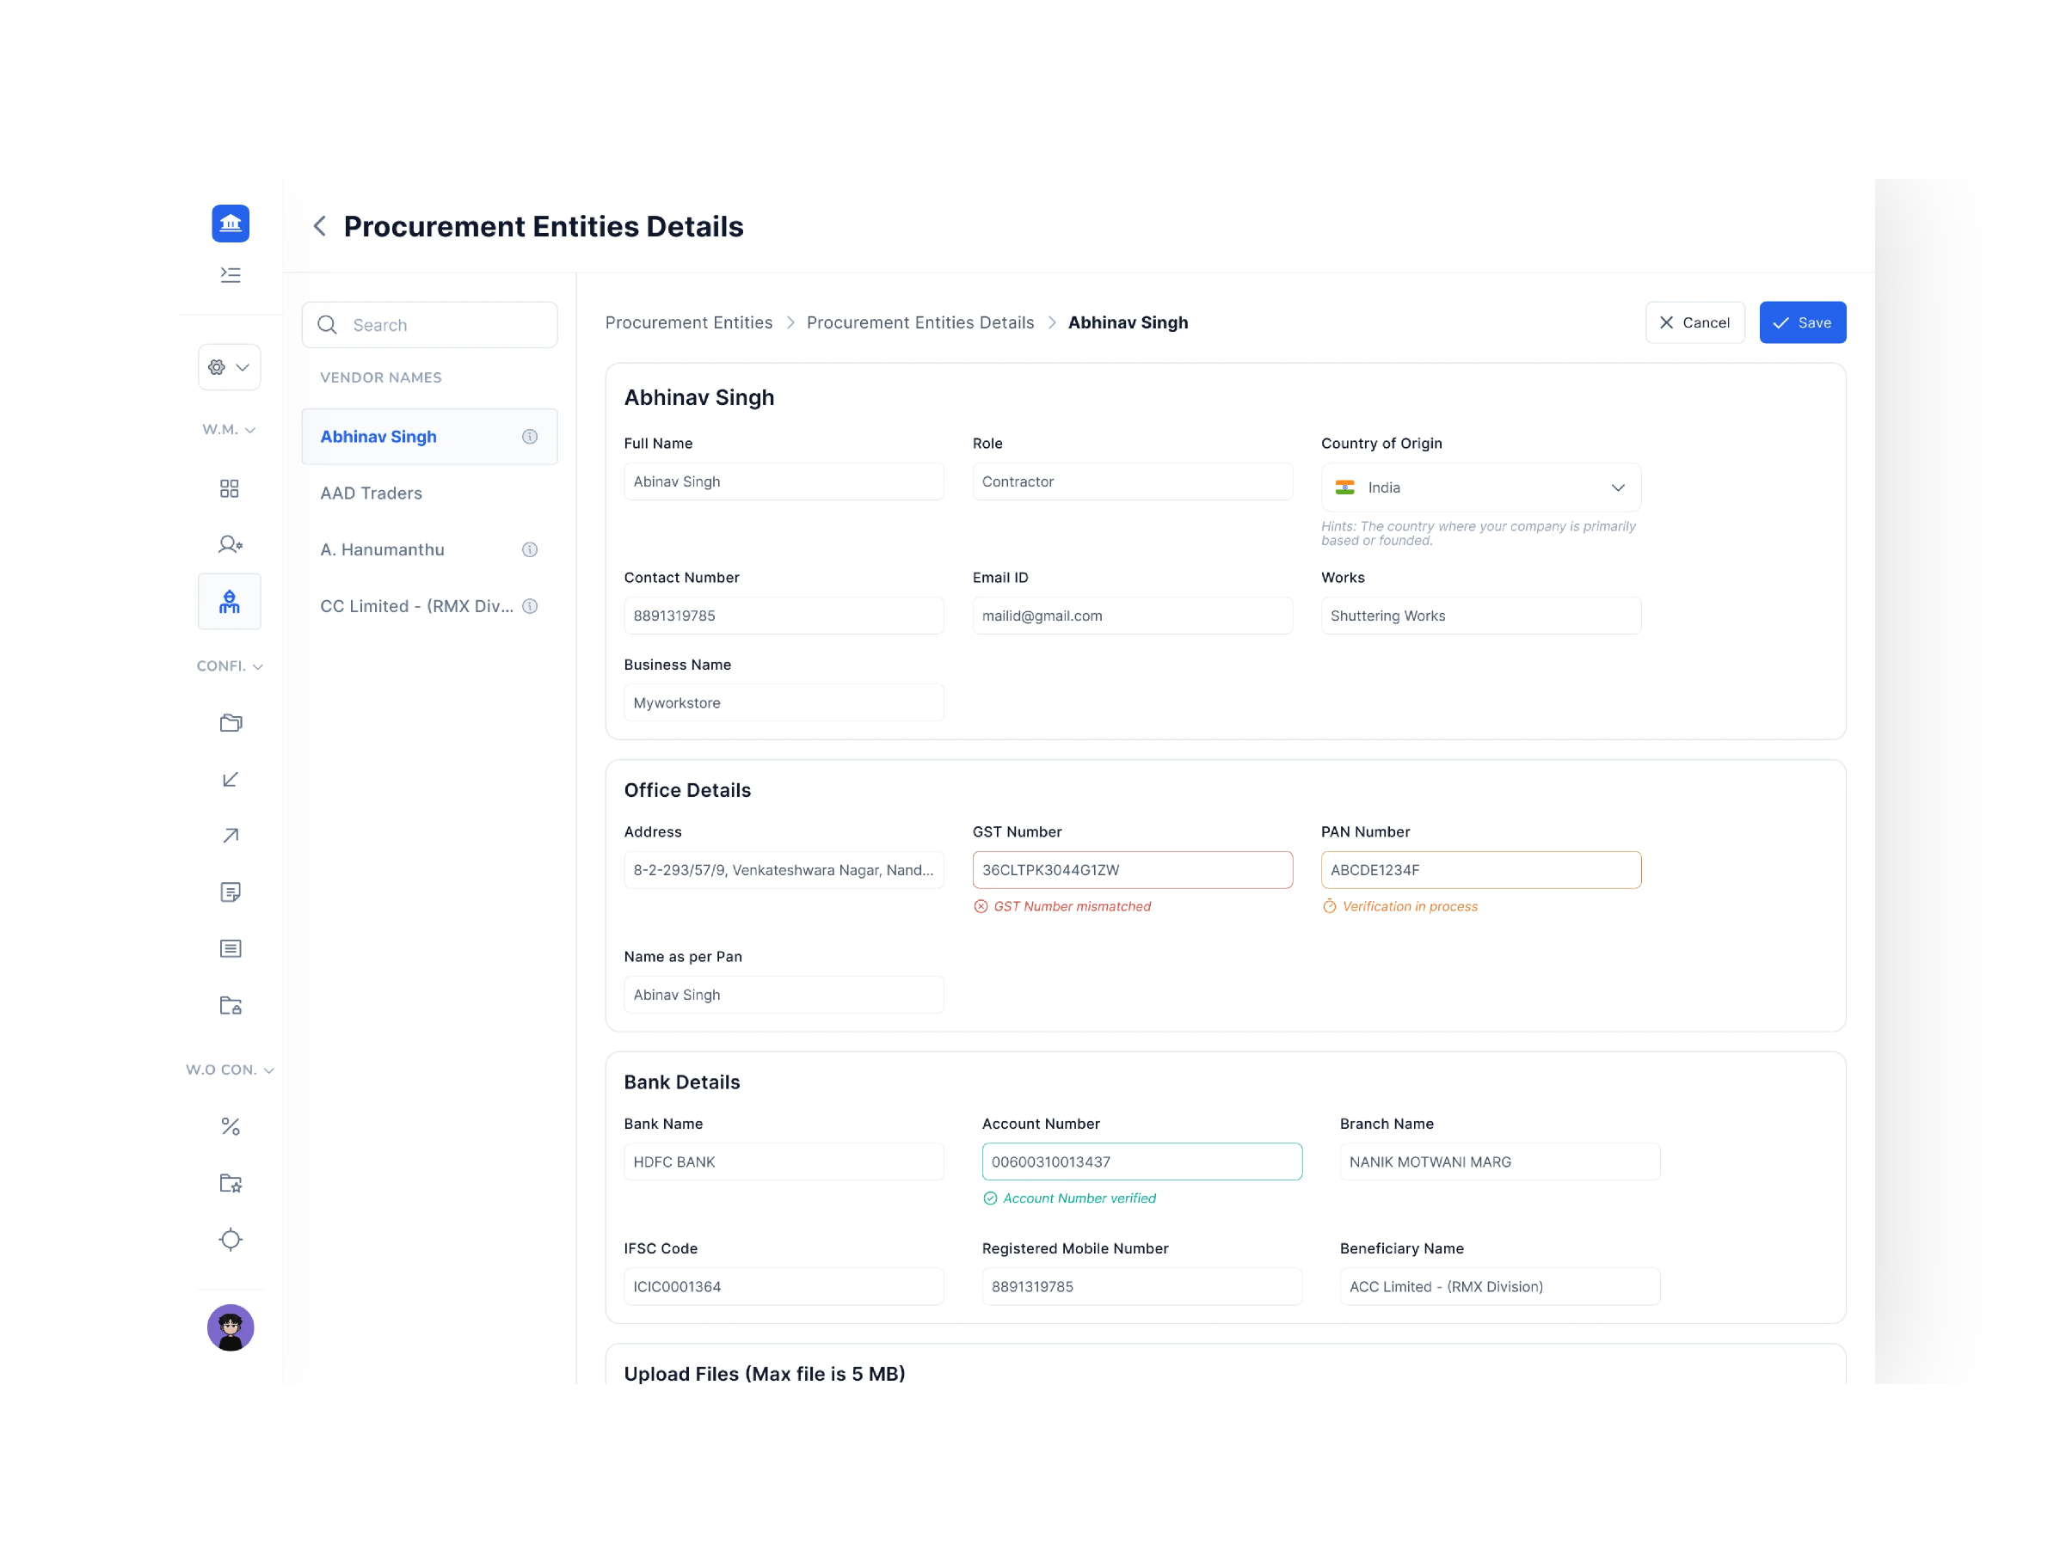This screenshot has height=1563, width=2054.
Task: Show info icon for CC Limited vendor
Action: click(530, 607)
